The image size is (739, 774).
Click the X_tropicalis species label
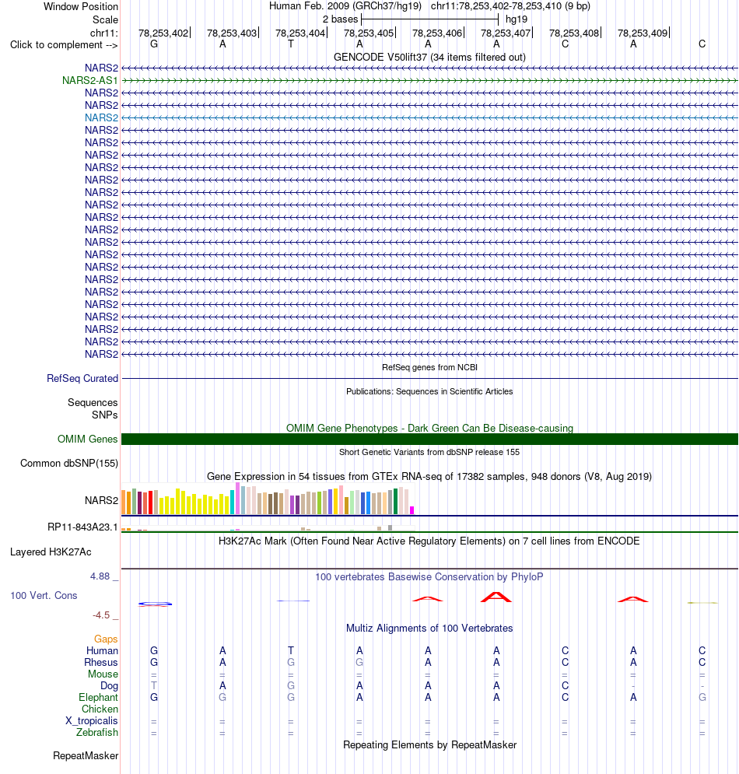point(91,720)
